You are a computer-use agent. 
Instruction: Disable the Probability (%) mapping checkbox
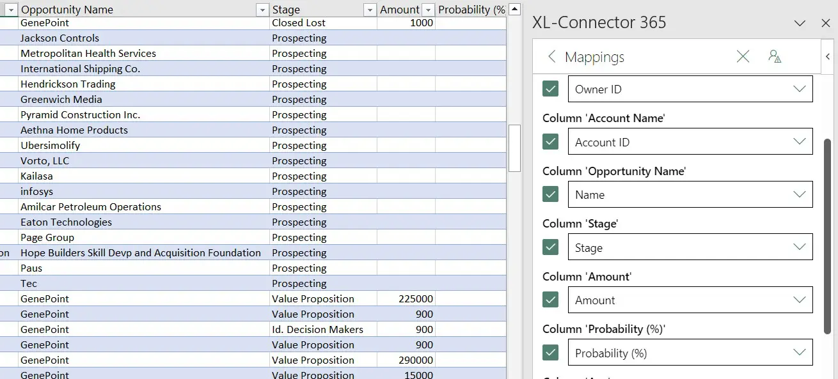click(x=550, y=353)
